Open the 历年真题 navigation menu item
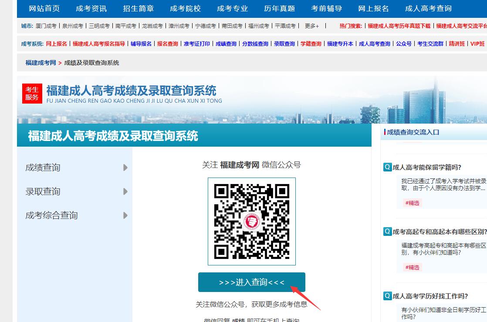 point(279,9)
